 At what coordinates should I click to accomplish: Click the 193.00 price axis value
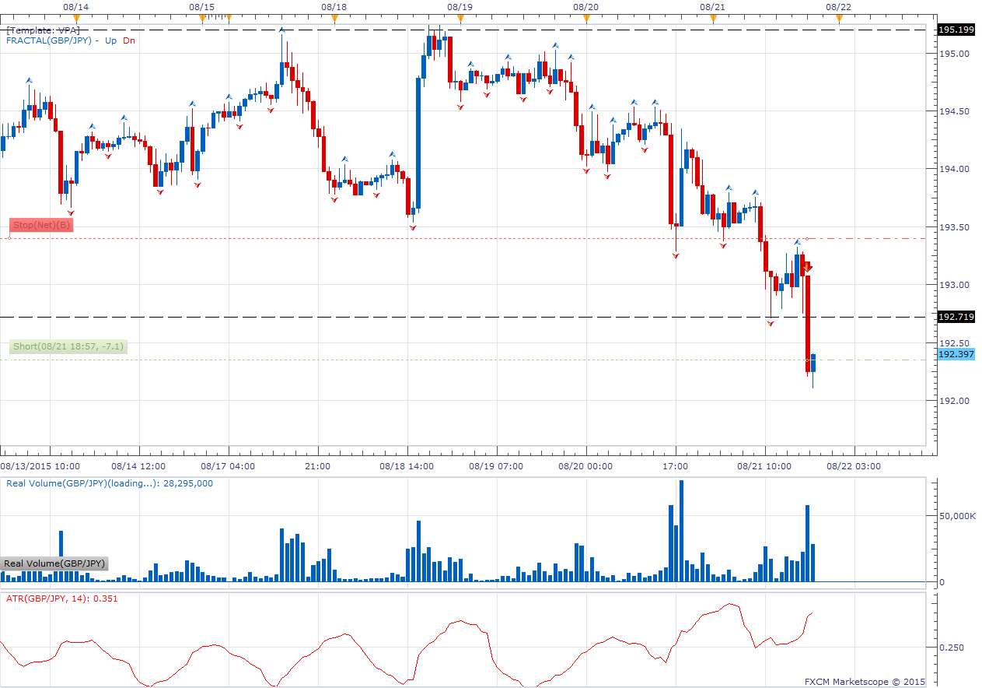tap(956, 285)
